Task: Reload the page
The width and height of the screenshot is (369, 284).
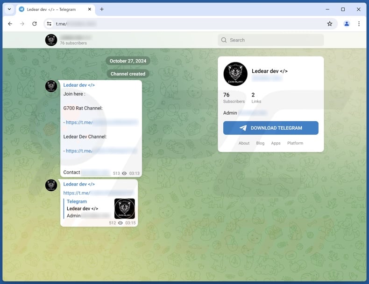Action: point(35,24)
